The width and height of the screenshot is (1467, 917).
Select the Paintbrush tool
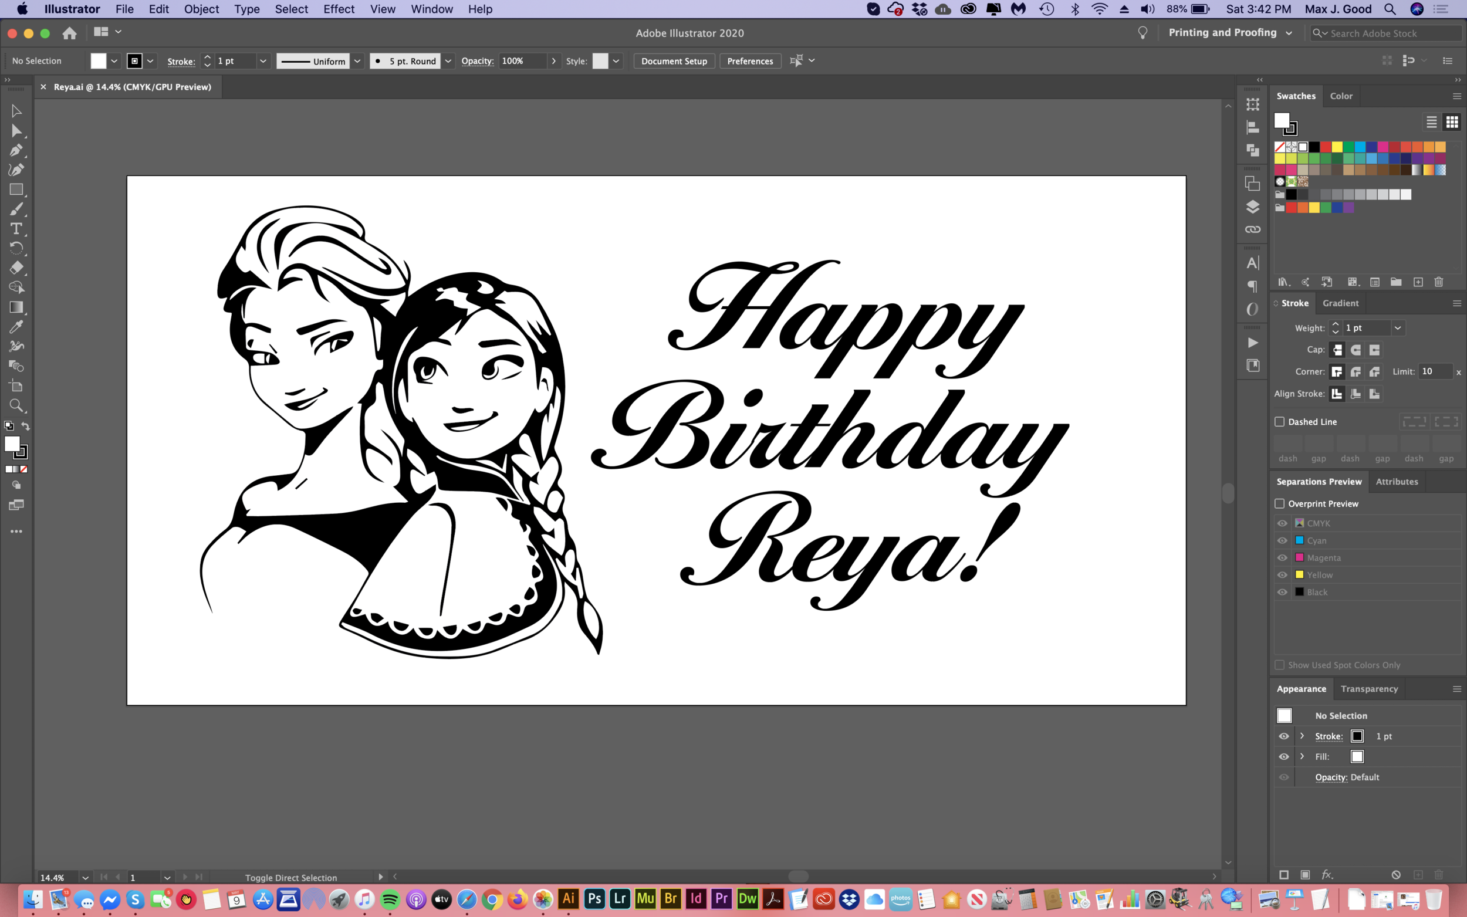pyautogui.click(x=16, y=209)
